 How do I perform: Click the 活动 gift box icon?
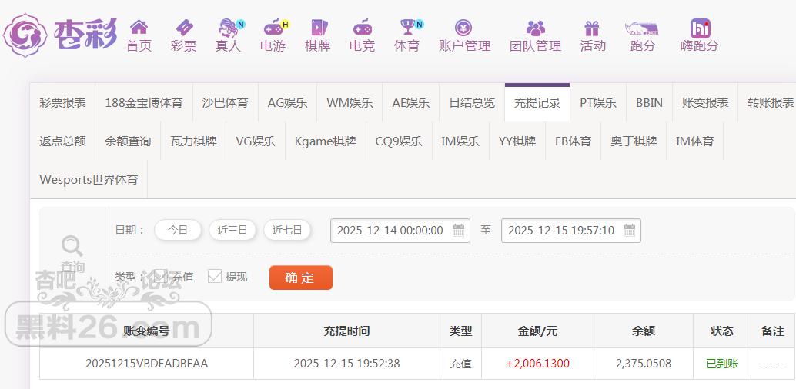pyautogui.click(x=592, y=28)
